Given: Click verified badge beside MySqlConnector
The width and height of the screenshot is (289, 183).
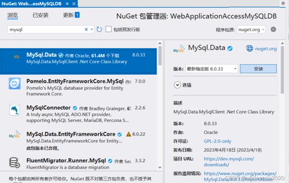Looking at the screenshot, I should (75, 108).
